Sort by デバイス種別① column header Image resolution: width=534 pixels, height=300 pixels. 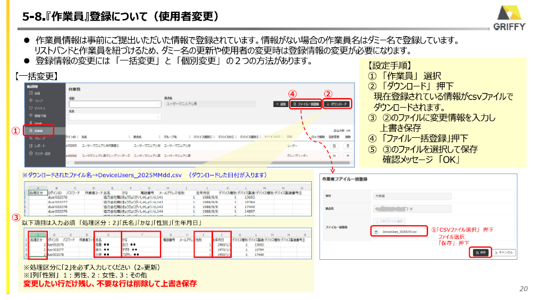click(x=205, y=137)
